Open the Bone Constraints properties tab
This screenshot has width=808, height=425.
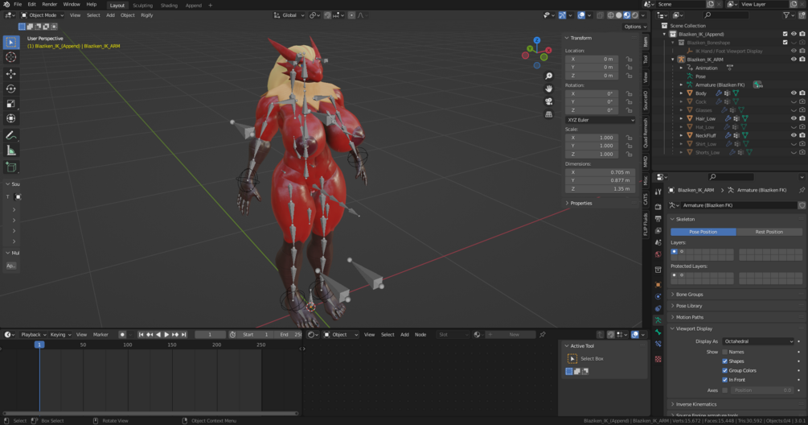[x=658, y=344]
